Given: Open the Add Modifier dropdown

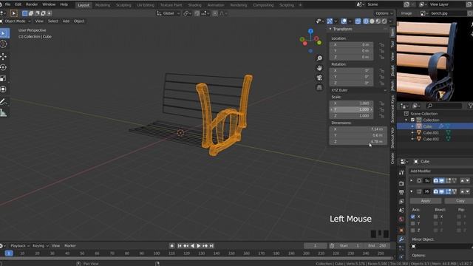Looking at the screenshot, I should [x=440, y=171].
